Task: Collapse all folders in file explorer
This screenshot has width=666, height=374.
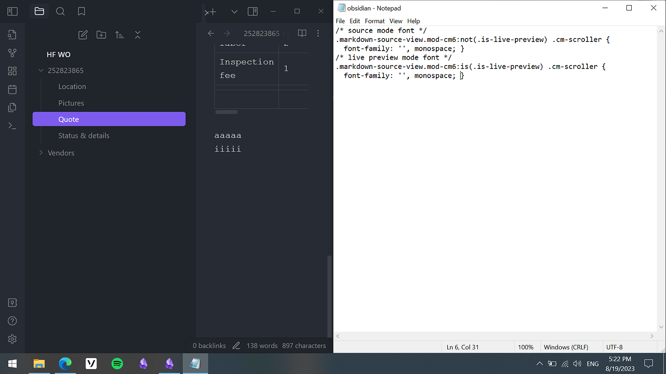Action: coord(138,35)
